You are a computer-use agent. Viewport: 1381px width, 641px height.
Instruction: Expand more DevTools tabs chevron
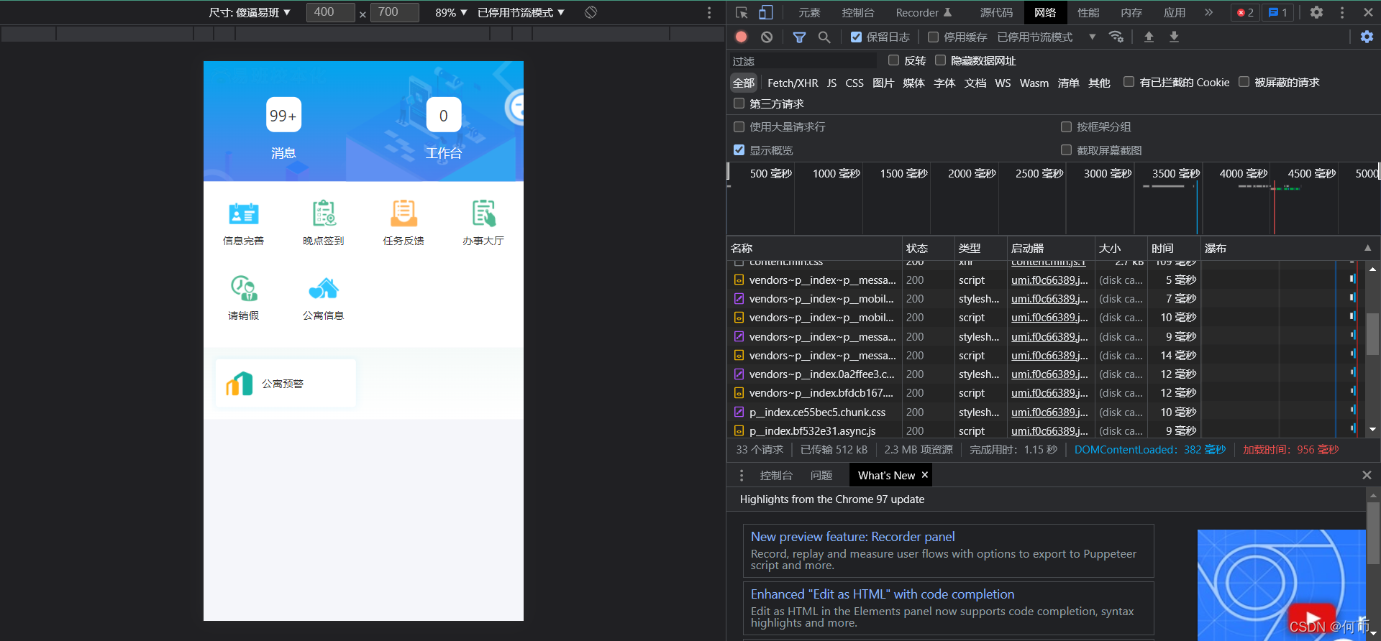pos(1209,12)
